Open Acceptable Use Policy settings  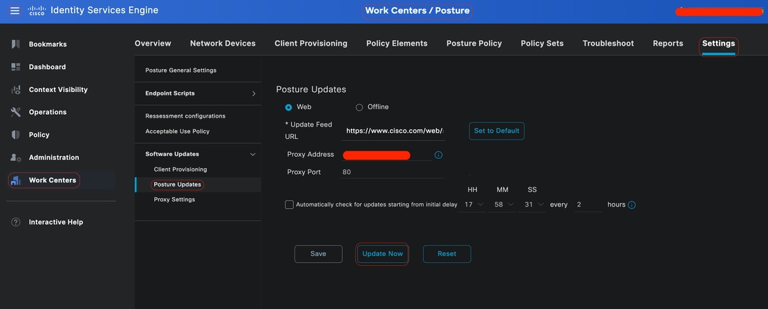(177, 131)
